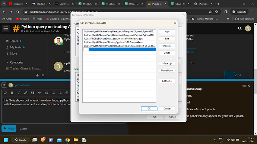Select the %USERPROFILE% WindowsApps path entry
Viewport: 257px width, 144px height.
tap(119, 39)
